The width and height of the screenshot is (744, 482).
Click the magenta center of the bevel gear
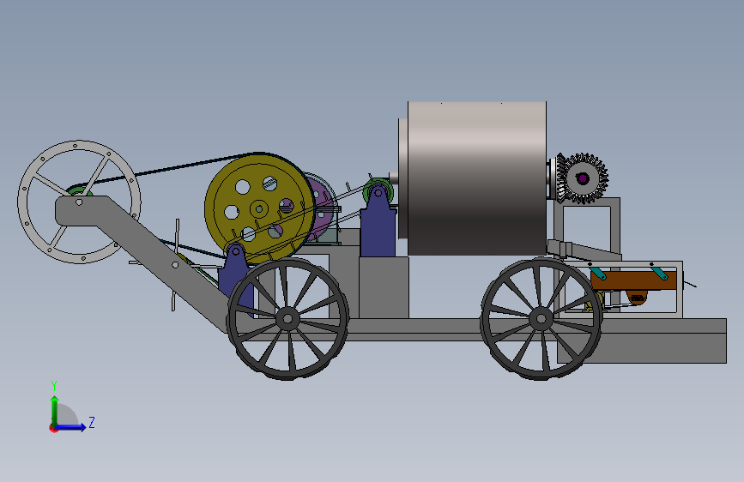[x=582, y=179]
